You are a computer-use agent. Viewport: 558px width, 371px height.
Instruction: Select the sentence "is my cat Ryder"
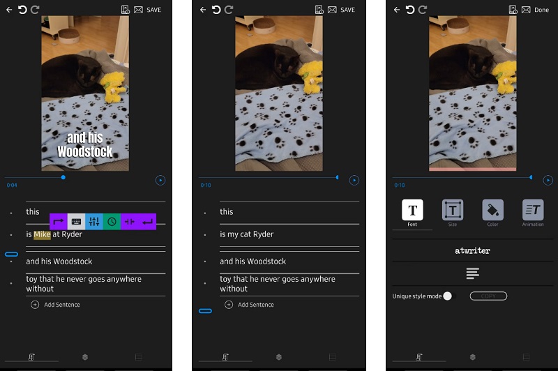click(248, 235)
